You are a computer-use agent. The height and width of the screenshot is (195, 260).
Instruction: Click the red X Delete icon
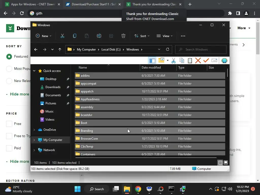(x=198, y=60)
